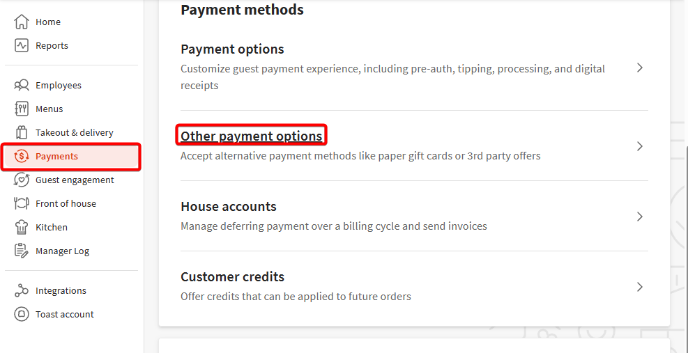This screenshot has width=688, height=353.
Task: Open the Other payment options link
Action: click(251, 136)
